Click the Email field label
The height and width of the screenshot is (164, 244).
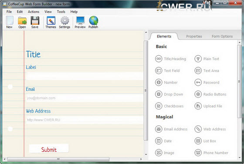(30, 89)
